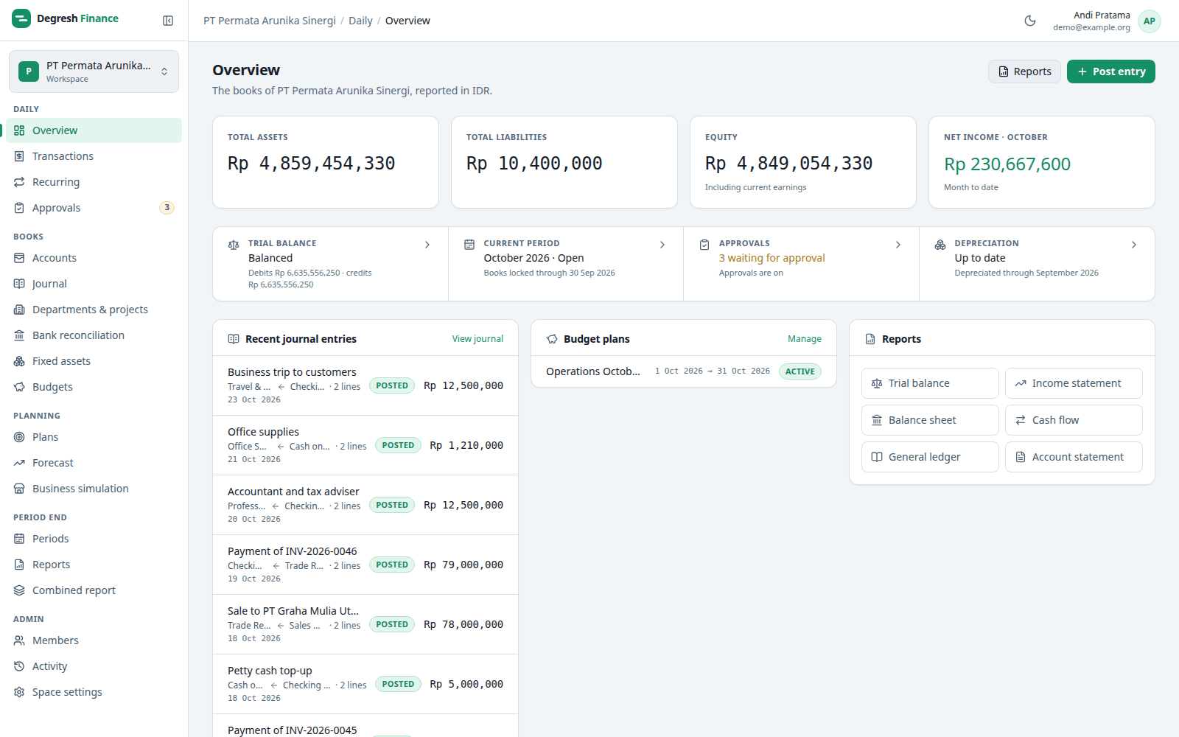Image resolution: width=1179 pixels, height=737 pixels.
Task: Click the Bank reconciliation icon
Action: [x=19, y=335]
